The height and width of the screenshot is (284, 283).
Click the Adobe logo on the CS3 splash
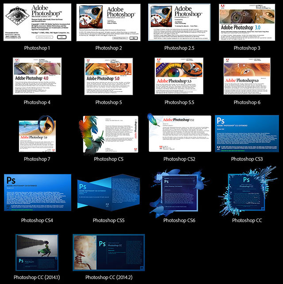(x=218, y=148)
